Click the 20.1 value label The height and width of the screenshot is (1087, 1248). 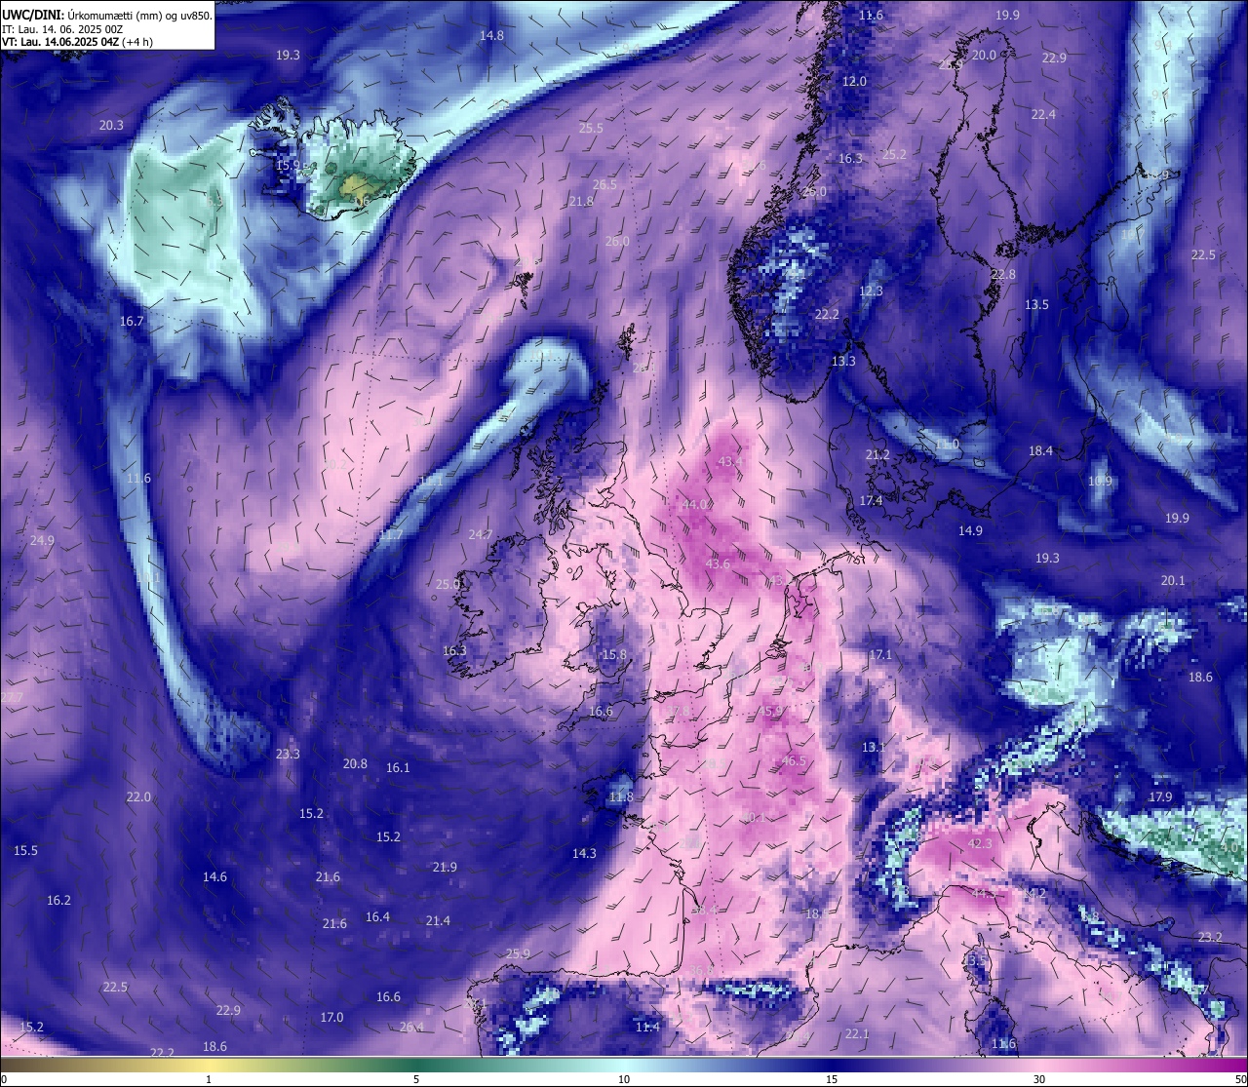[x=1173, y=580]
